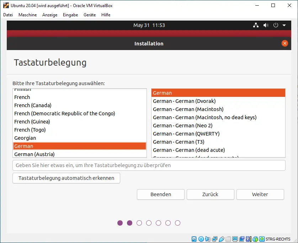Image resolution: width=298 pixels, height=243 pixels.
Task: Open the Maschine menu
Action: [x=27, y=15]
